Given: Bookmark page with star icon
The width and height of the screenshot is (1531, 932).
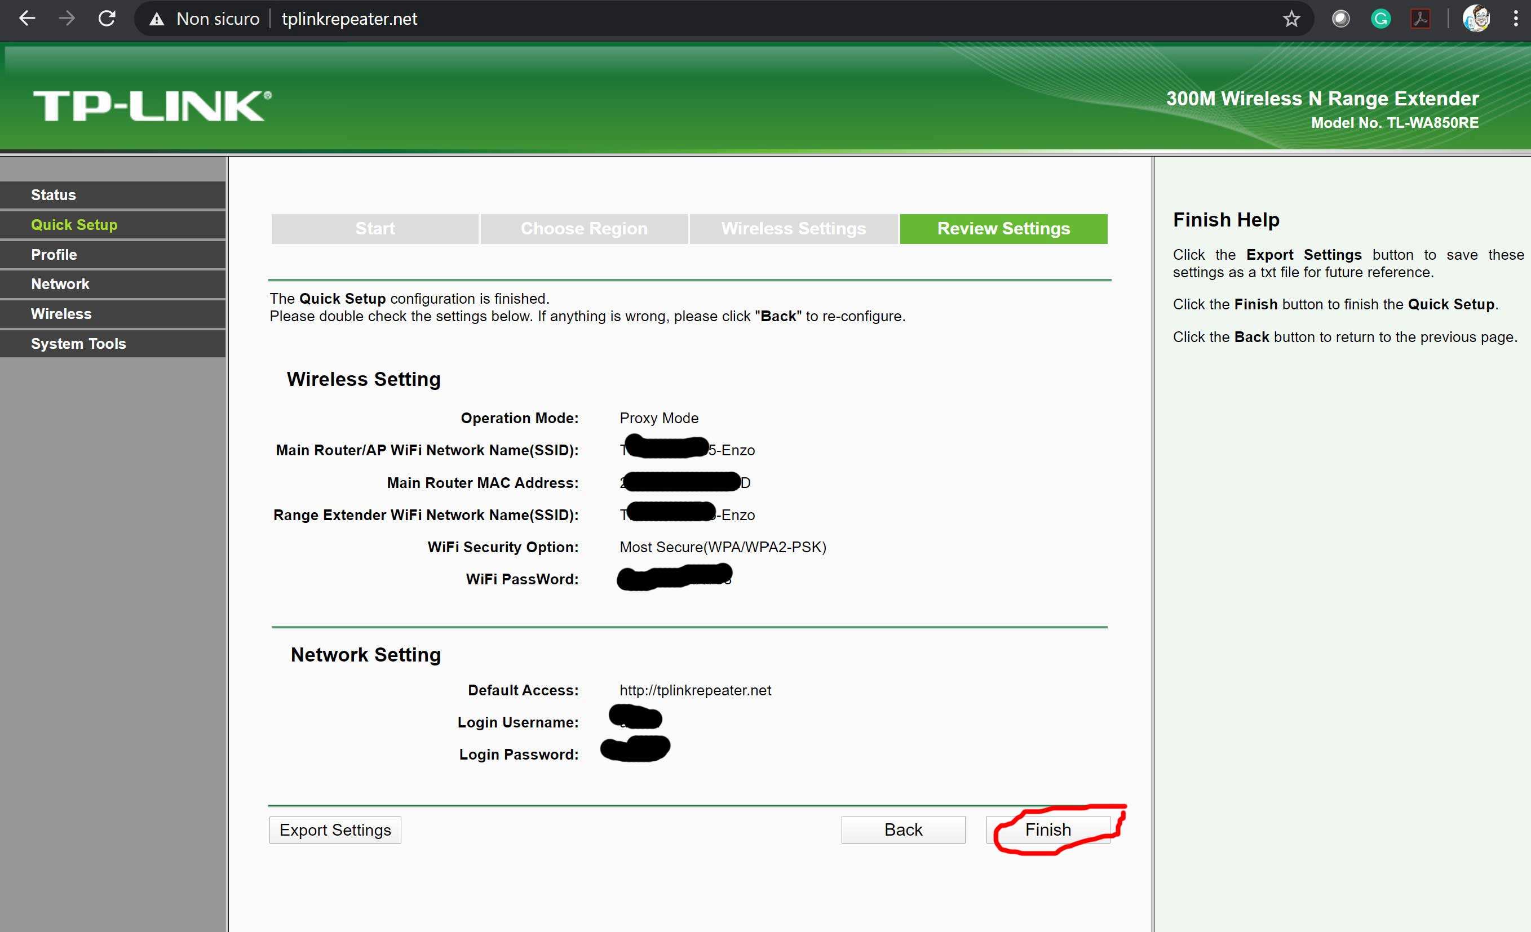Looking at the screenshot, I should (1291, 19).
